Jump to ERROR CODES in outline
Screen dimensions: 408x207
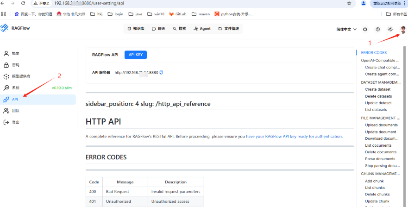[x=374, y=52]
